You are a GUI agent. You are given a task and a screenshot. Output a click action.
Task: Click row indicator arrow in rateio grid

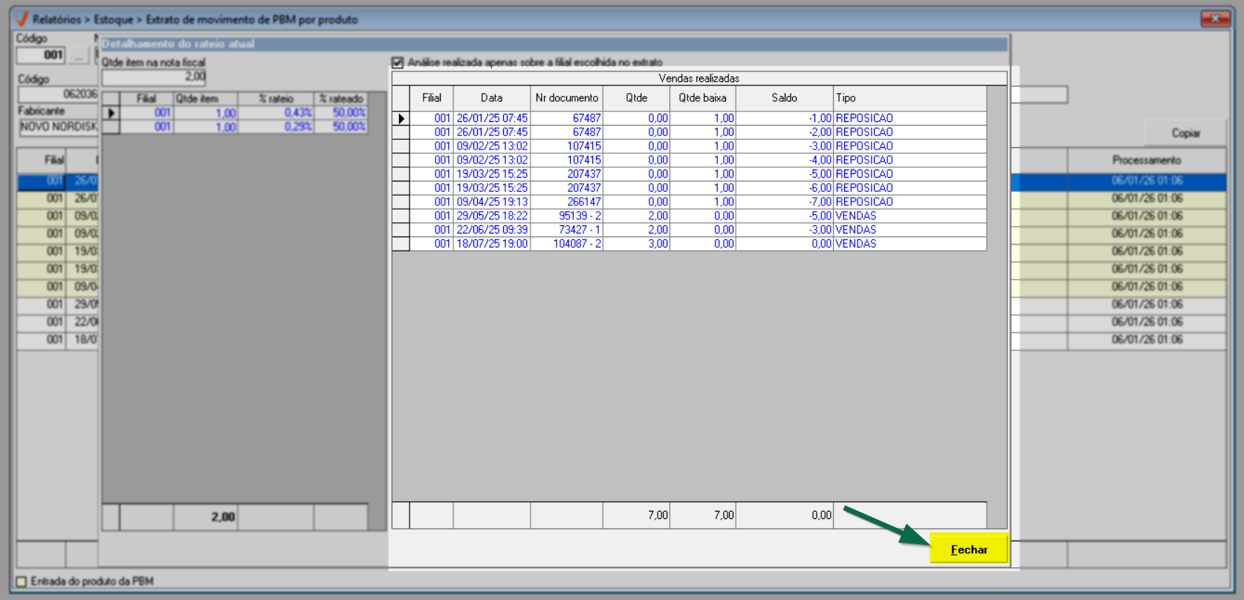coord(111,113)
